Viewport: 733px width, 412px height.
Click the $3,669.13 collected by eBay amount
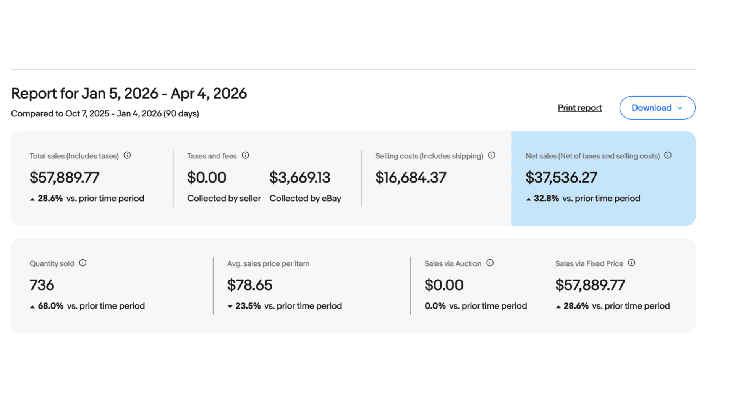(x=300, y=178)
